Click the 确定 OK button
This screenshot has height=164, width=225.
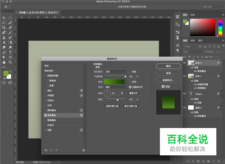click(168, 66)
